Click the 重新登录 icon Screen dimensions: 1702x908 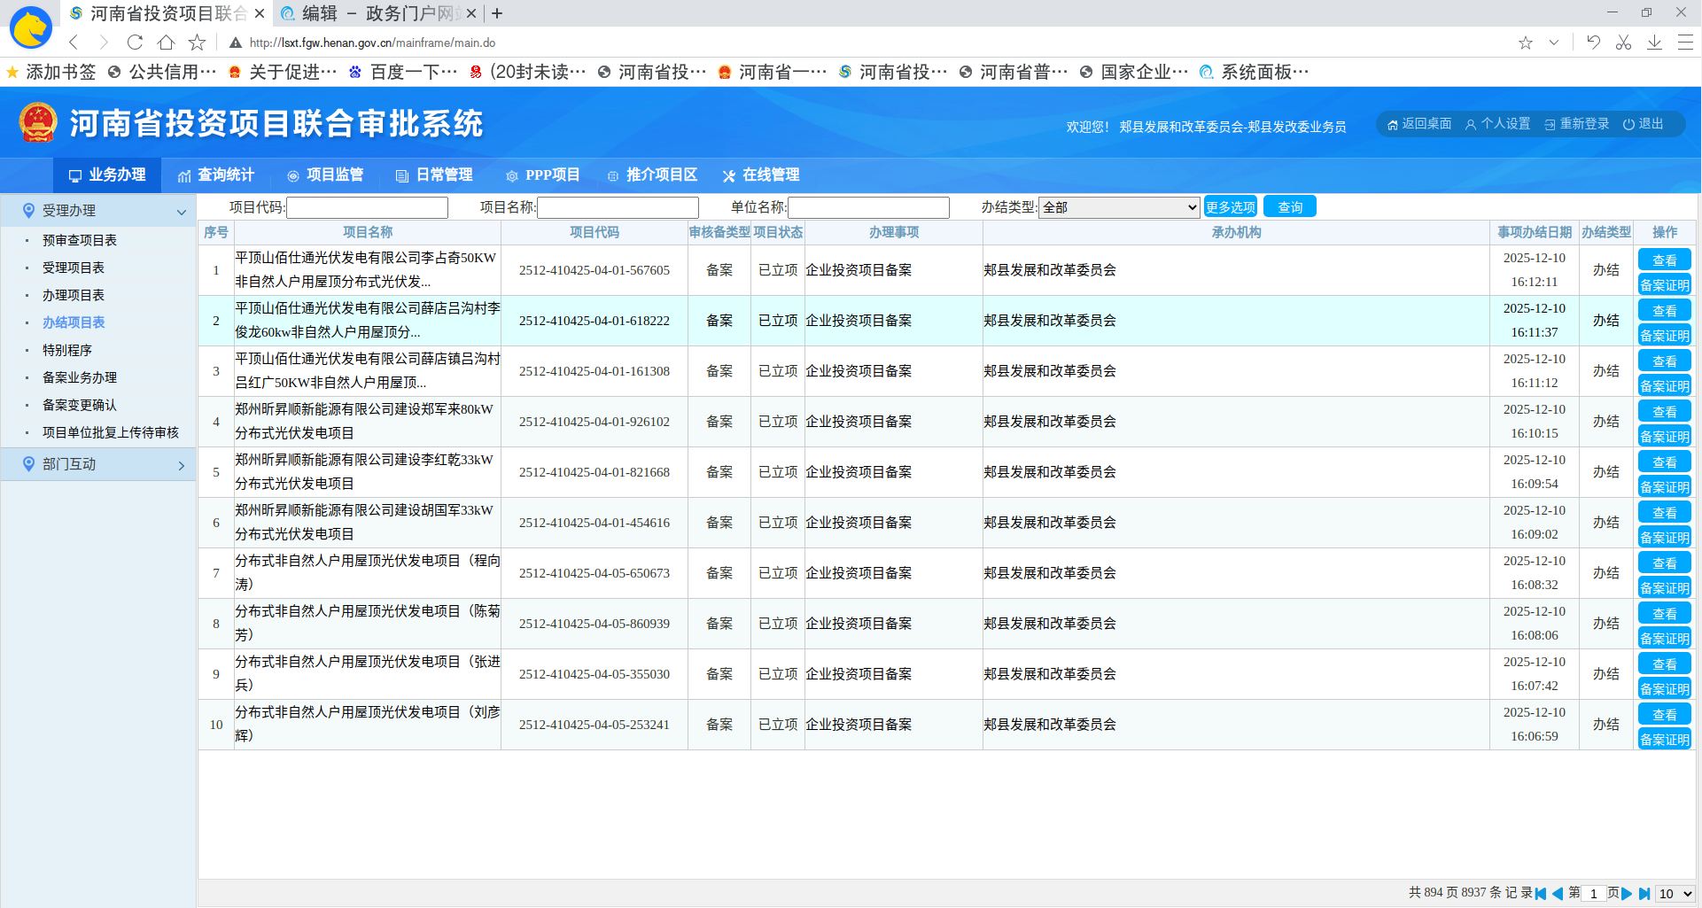click(1550, 124)
